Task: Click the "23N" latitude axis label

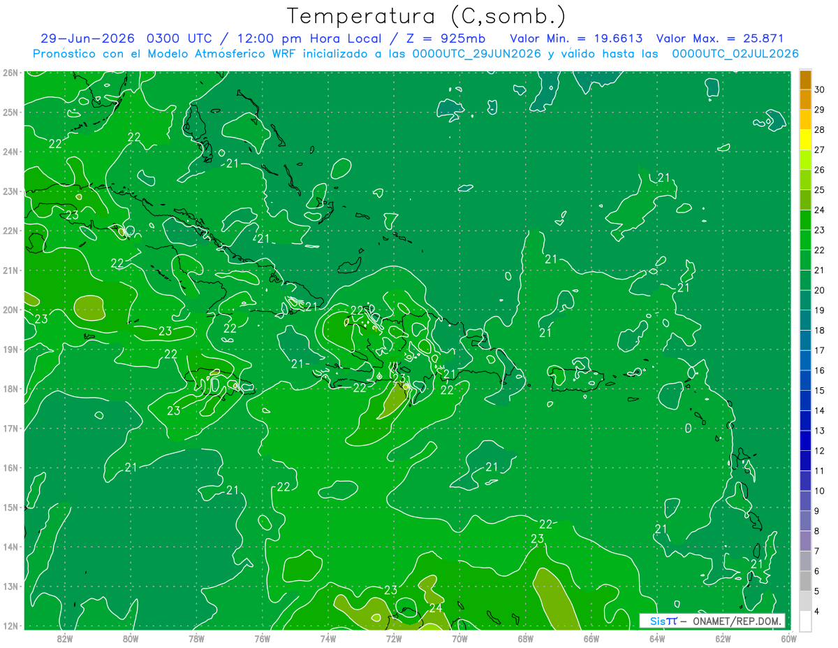Action: (x=10, y=191)
